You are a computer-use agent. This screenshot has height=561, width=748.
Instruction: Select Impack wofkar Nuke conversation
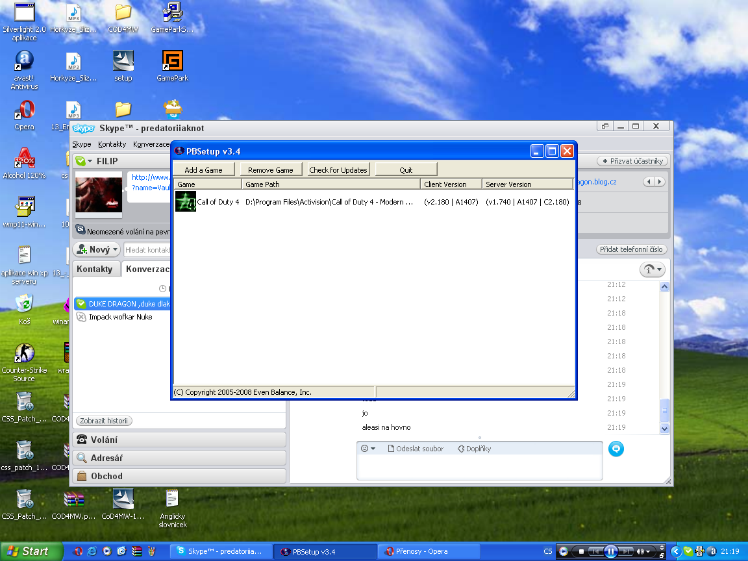[x=120, y=317]
